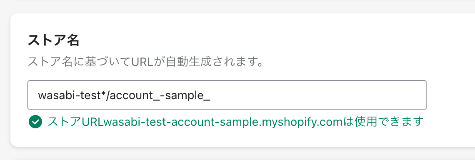The height and width of the screenshot is (160, 475).
Task: Focus the ストア名 store name input field
Action: tap(227, 95)
